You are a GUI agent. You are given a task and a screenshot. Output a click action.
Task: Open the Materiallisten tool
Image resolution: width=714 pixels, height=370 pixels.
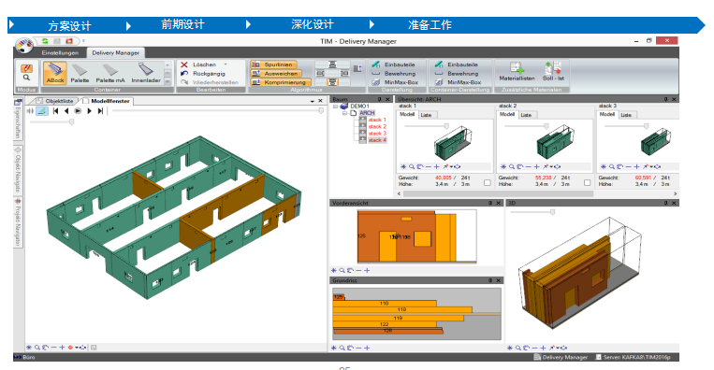pyautogui.click(x=517, y=72)
